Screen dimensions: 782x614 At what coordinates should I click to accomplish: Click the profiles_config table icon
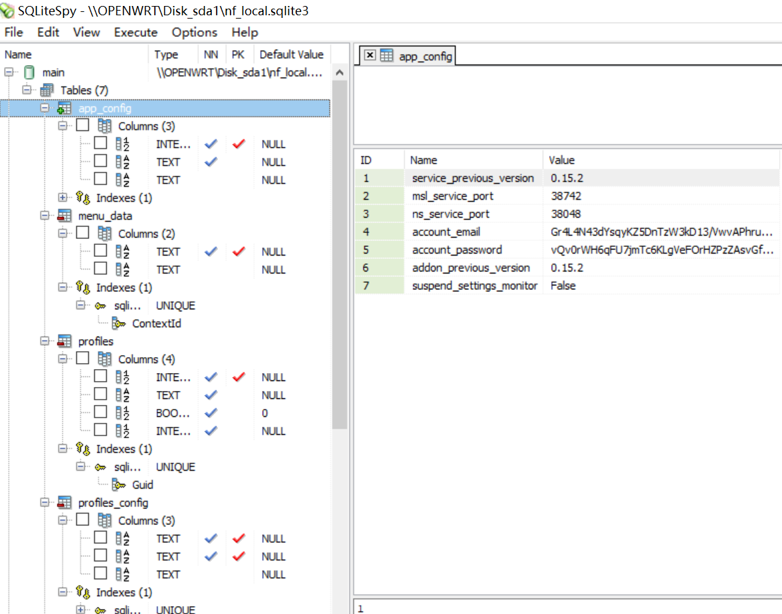pyautogui.click(x=64, y=503)
